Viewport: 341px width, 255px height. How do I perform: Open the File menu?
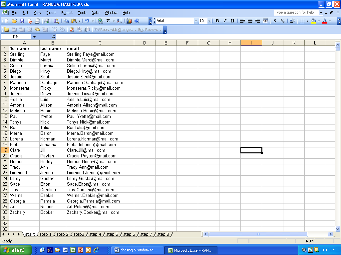(14, 13)
